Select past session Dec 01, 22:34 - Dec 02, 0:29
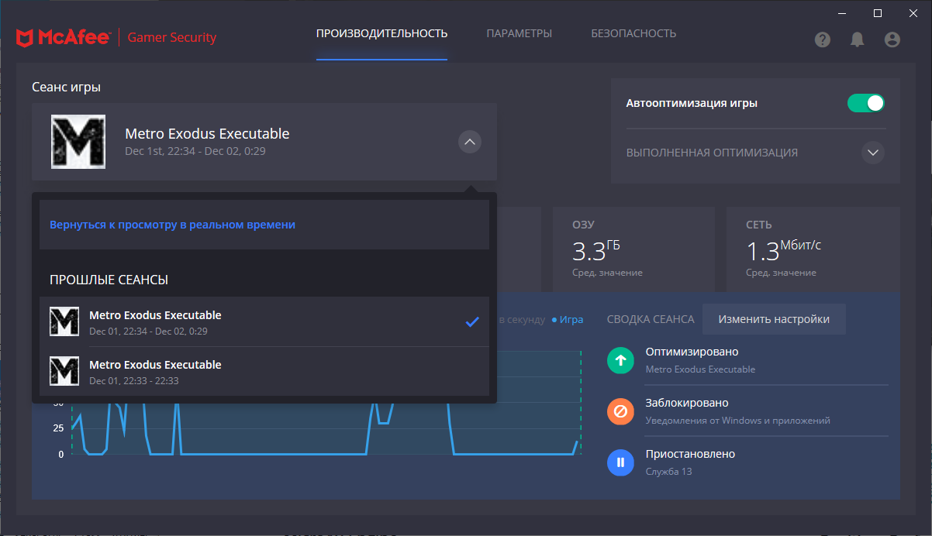The height and width of the screenshot is (536, 932). pyautogui.click(x=264, y=321)
